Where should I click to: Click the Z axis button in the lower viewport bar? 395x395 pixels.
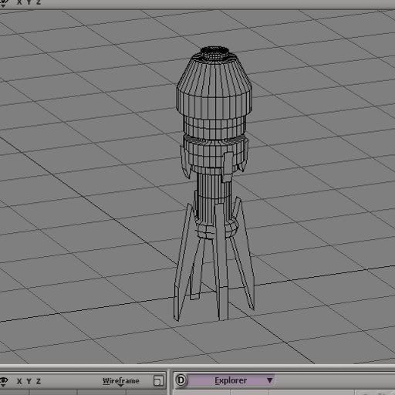[39, 381]
